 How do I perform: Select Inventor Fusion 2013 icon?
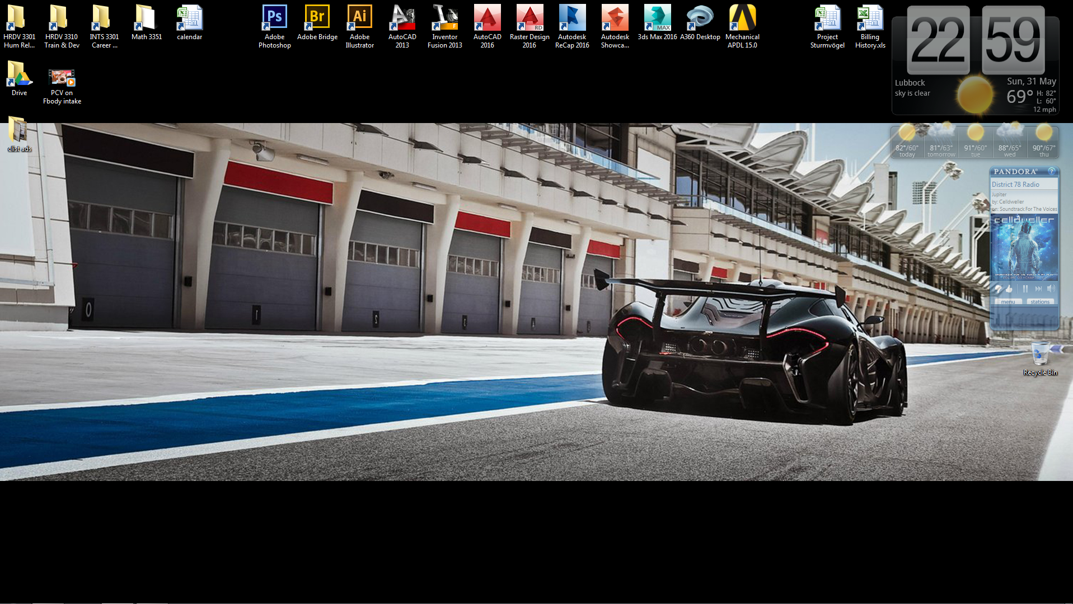point(444,26)
